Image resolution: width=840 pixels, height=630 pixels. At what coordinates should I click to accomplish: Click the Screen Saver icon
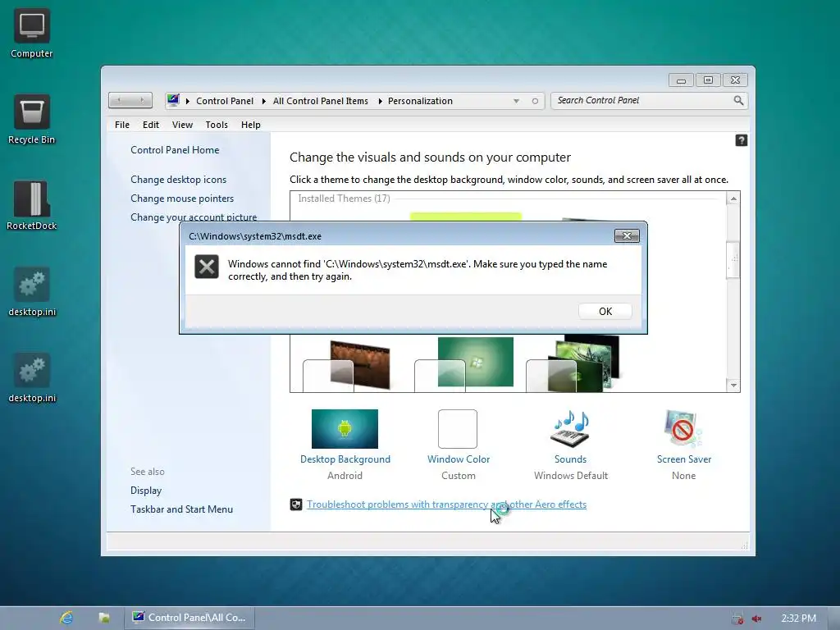pos(682,428)
